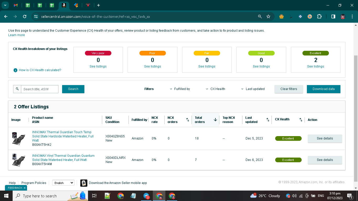Reload the Seller Central page
The height and width of the screenshot is (201, 358).
(x=25, y=16)
